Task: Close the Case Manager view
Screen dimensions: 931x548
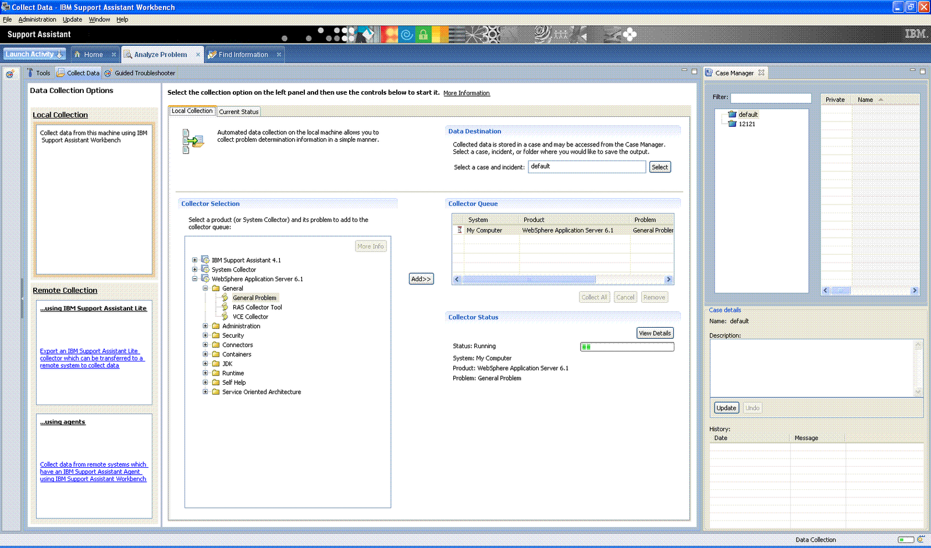Action: [x=761, y=73]
